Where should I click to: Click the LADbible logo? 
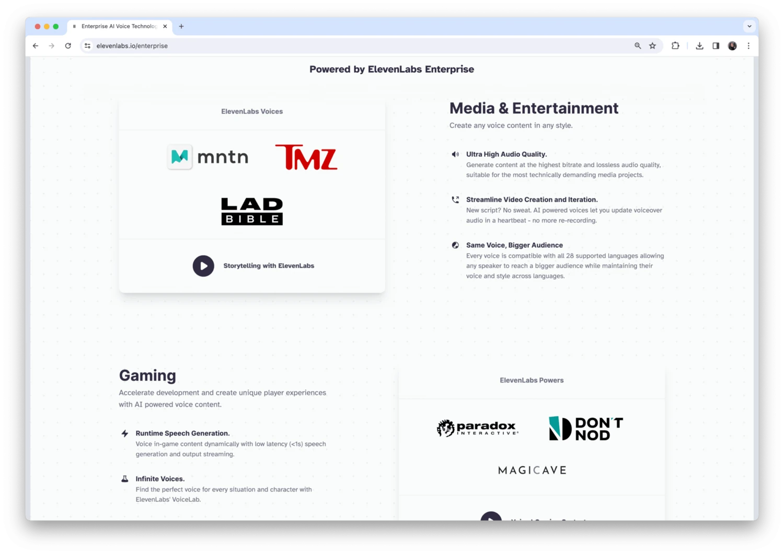point(252,212)
